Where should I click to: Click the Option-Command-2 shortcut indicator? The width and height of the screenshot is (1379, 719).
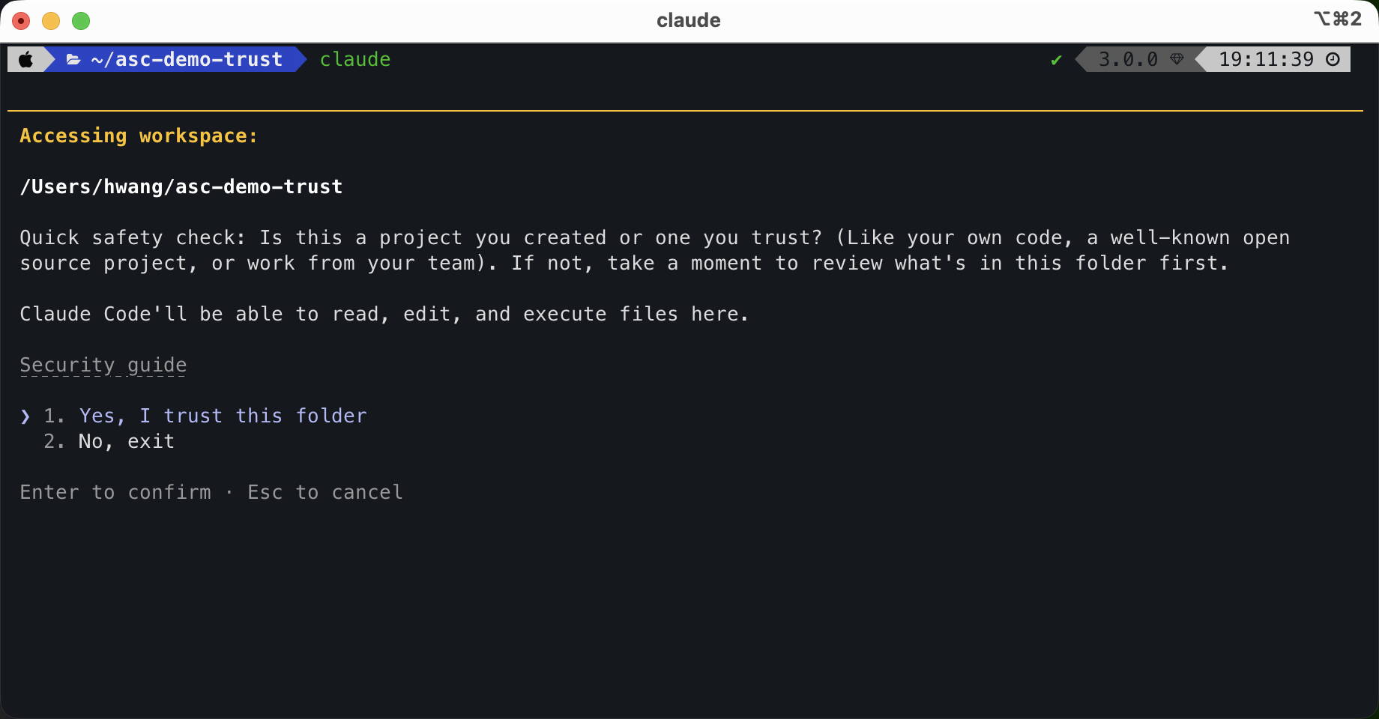click(x=1338, y=19)
